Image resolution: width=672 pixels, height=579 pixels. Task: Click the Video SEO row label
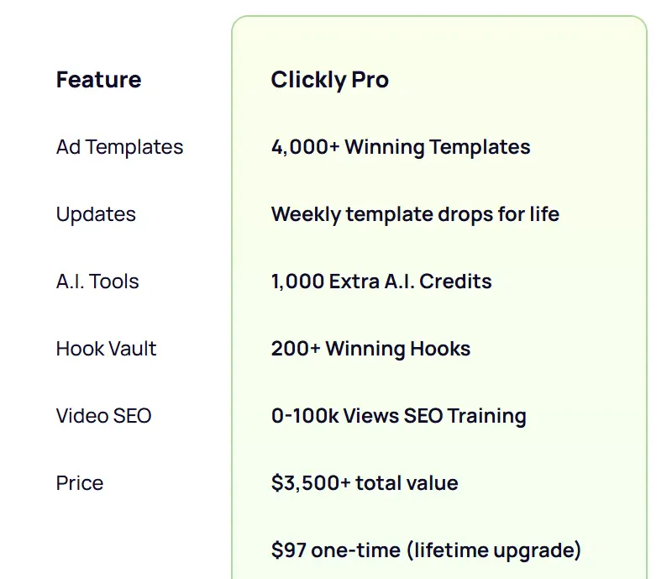tap(103, 416)
